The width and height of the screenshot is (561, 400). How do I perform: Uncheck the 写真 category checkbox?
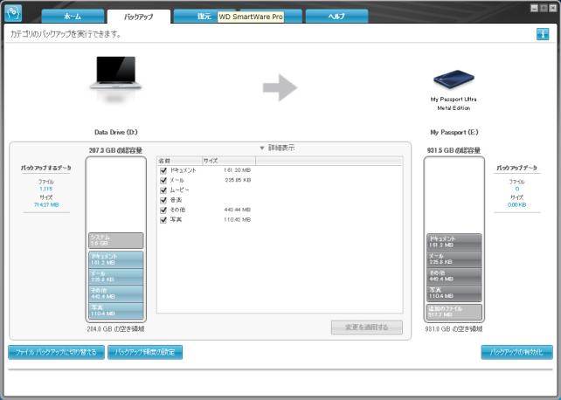pyautogui.click(x=163, y=220)
